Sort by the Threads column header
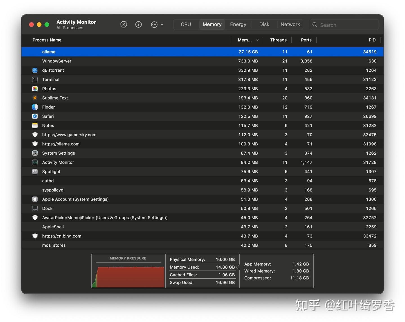Viewport: 405px width, 322px height. point(278,40)
